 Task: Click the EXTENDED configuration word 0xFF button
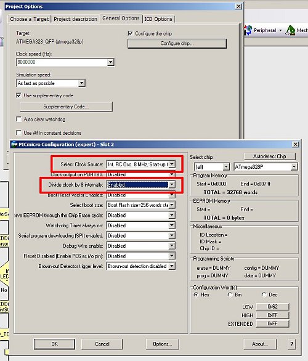tap(272, 323)
